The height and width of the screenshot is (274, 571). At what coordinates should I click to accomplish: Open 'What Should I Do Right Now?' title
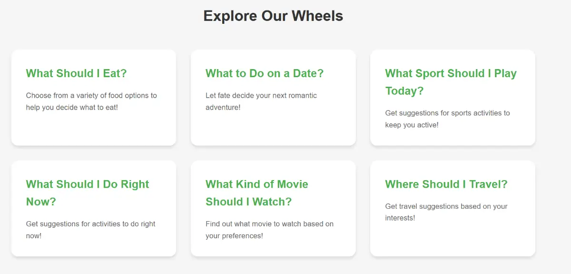(x=88, y=184)
